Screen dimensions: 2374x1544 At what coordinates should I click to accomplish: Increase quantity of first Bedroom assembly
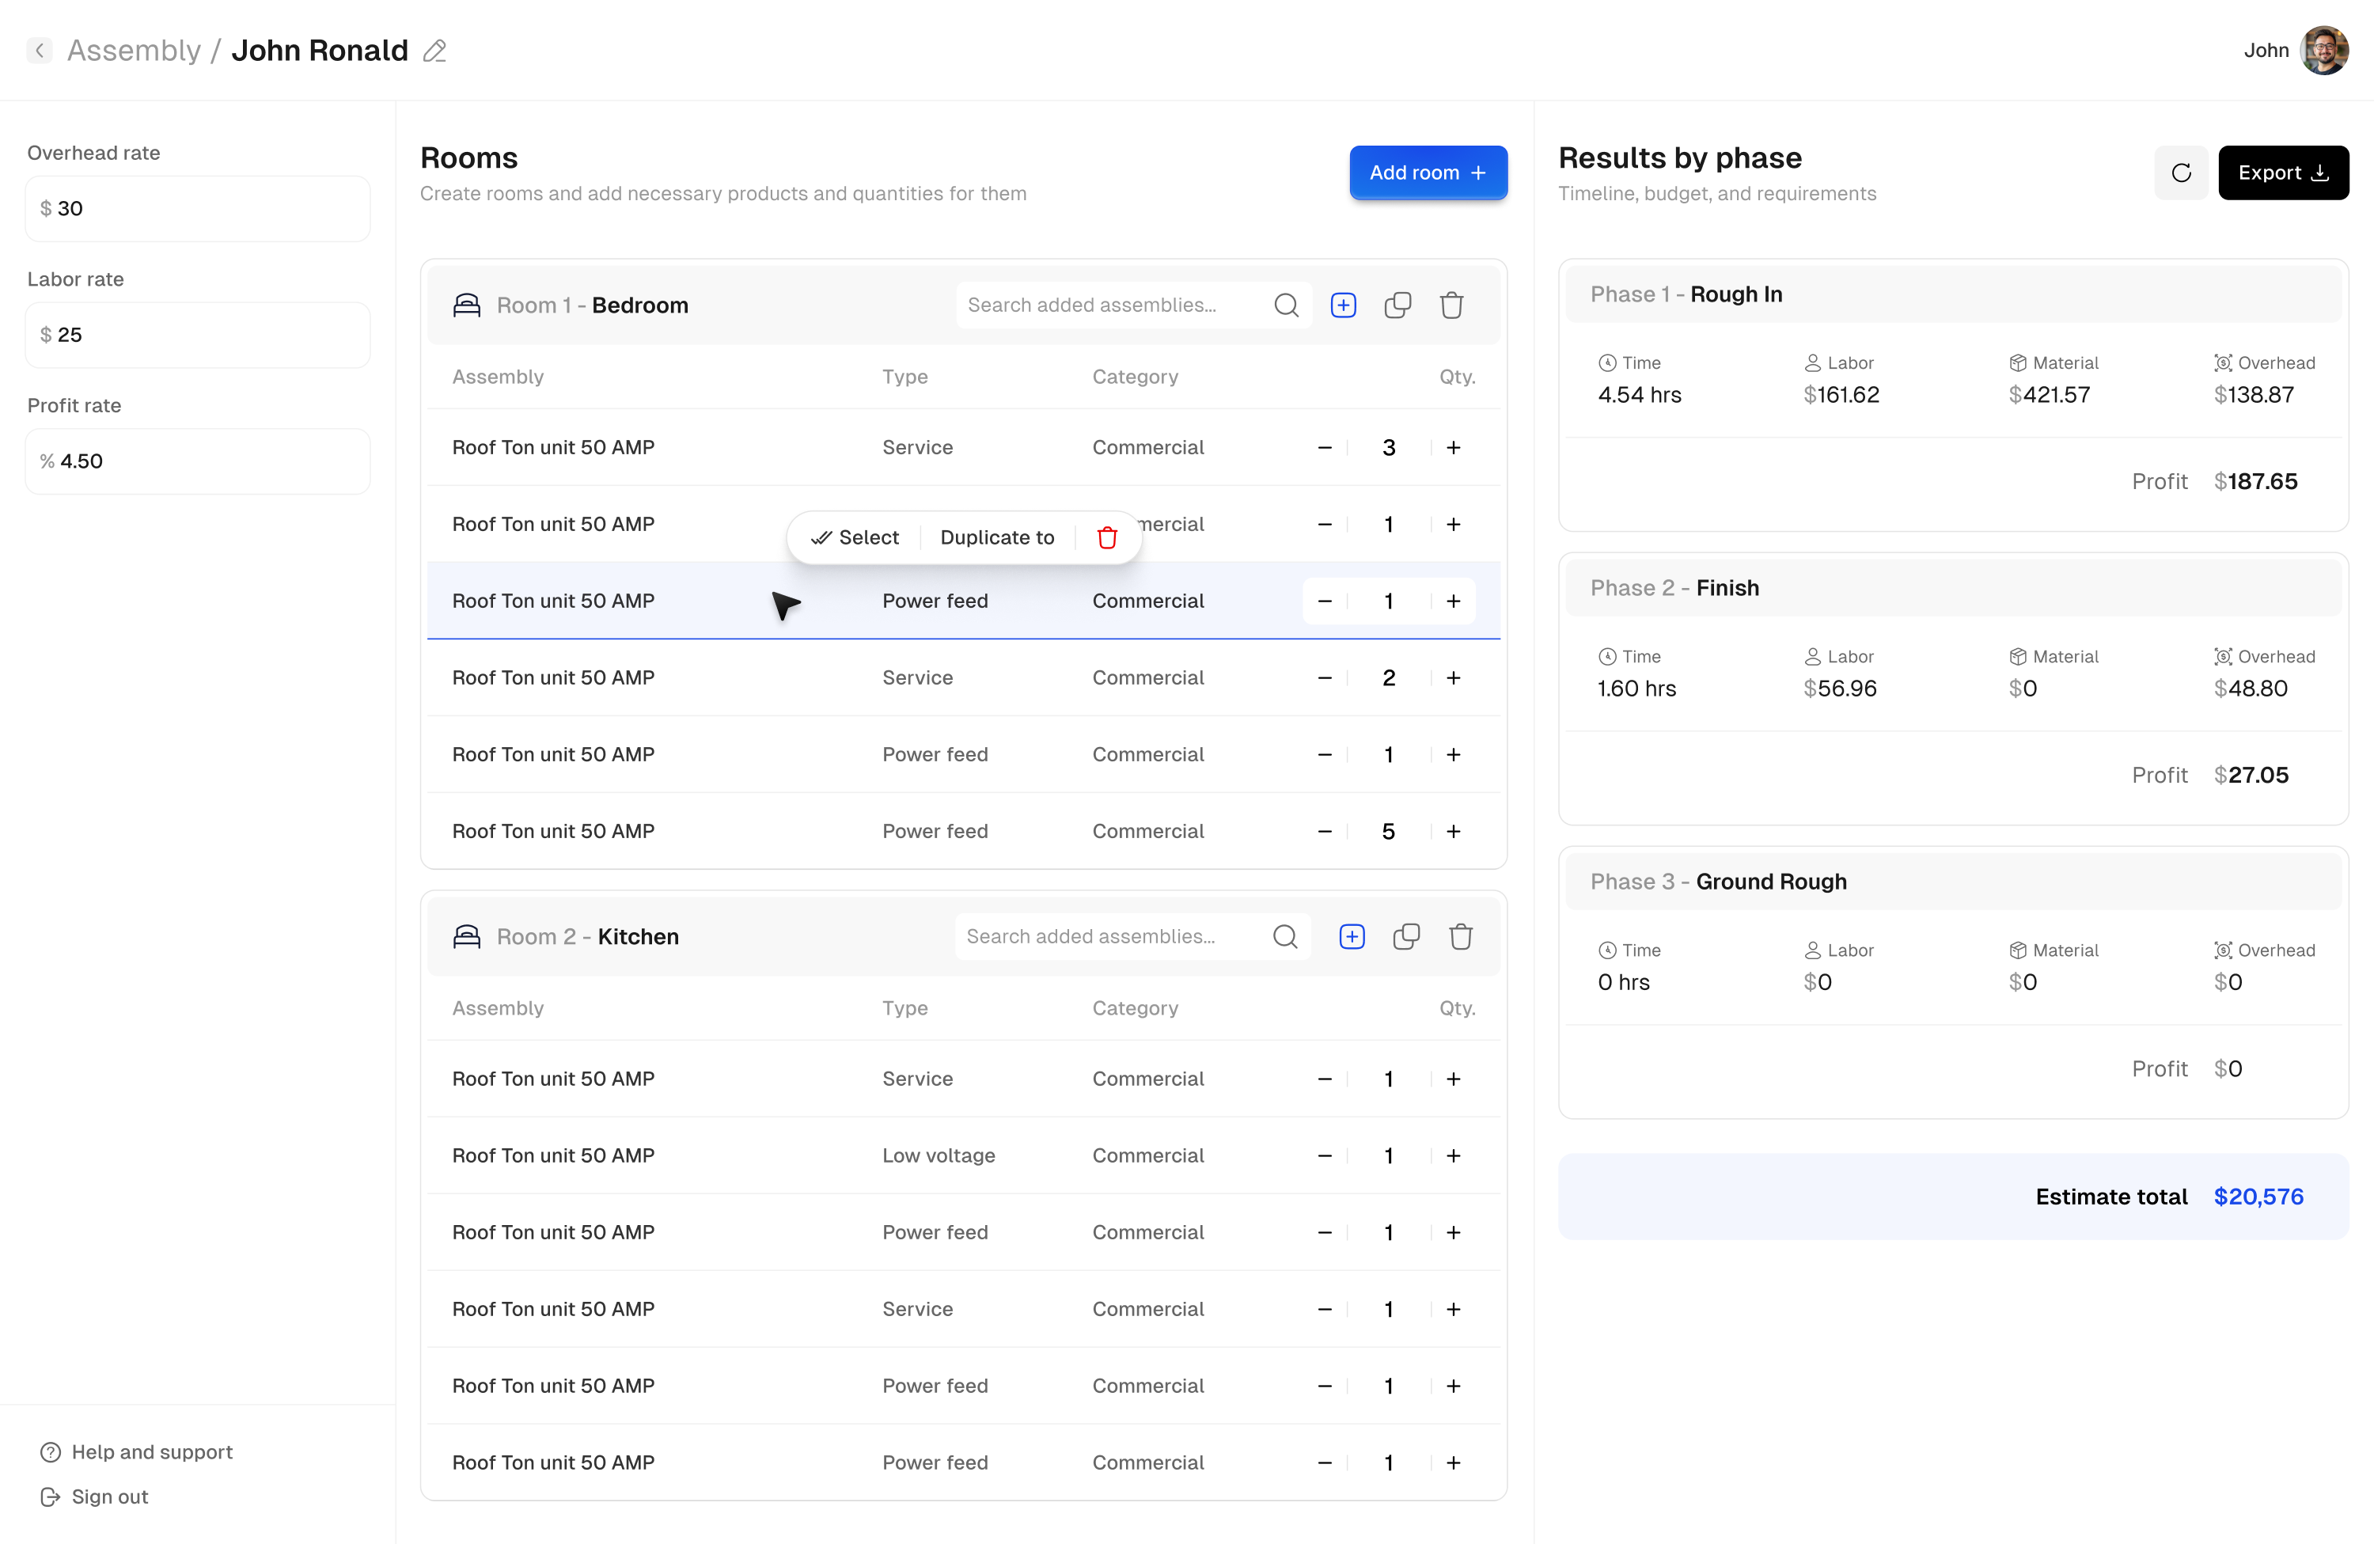(x=1454, y=448)
